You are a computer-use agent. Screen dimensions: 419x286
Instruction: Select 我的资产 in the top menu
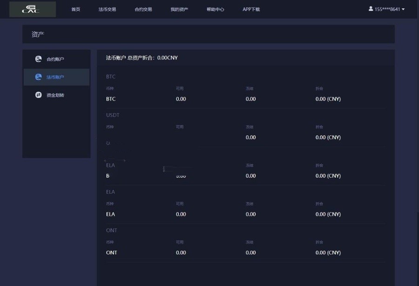tap(179, 9)
